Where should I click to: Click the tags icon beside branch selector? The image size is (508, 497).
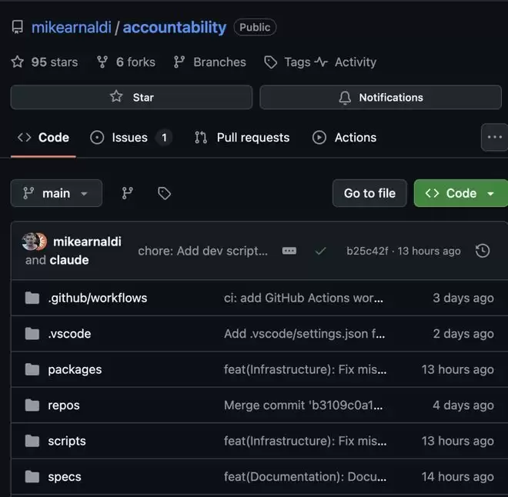click(x=164, y=193)
